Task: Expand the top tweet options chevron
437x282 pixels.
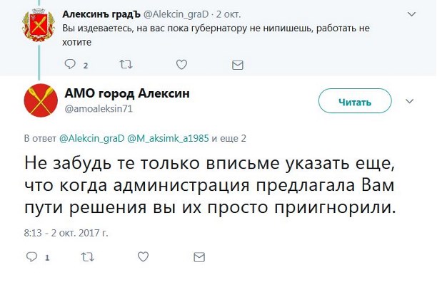Action: 411,14
